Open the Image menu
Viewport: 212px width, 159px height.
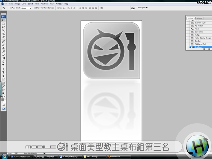(17, 4)
